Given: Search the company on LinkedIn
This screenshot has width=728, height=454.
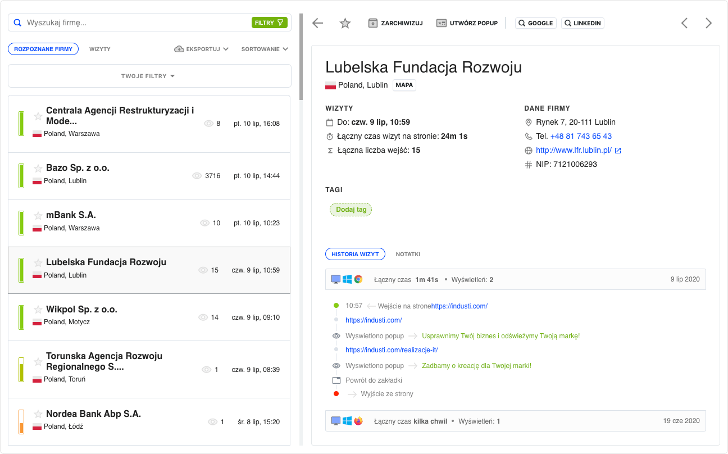Looking at the screenshot, I should click(583, 23).
